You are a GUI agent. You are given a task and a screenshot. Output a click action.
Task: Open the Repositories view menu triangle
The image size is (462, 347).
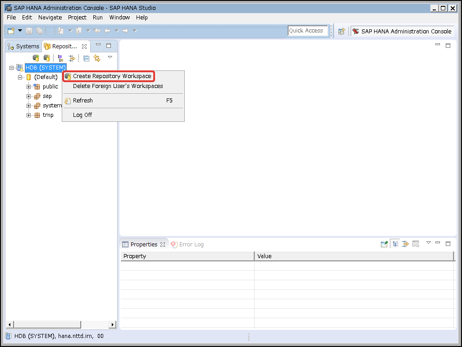point(110,57)
